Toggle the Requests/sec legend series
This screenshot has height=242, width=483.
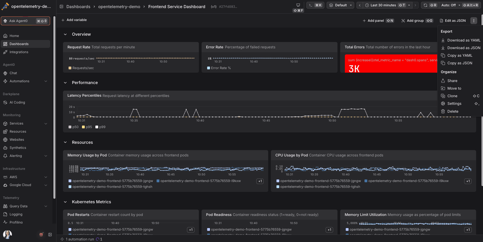click(81, 68)
